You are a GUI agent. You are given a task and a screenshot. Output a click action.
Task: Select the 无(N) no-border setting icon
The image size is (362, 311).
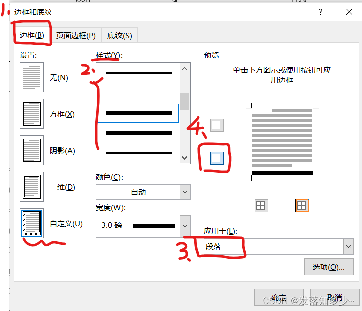coord(32,77)
